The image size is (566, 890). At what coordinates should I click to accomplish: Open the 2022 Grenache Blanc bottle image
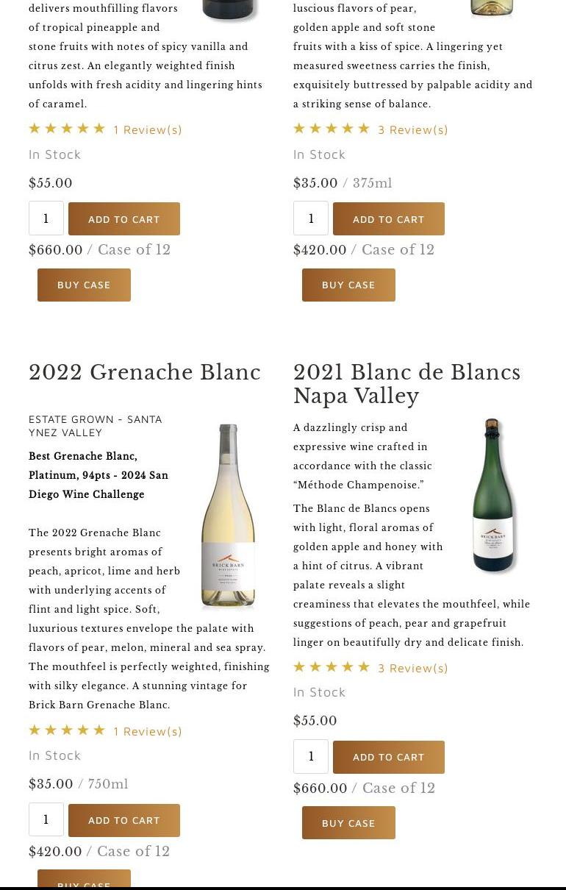pyautogui.click(x=228, y=516)
